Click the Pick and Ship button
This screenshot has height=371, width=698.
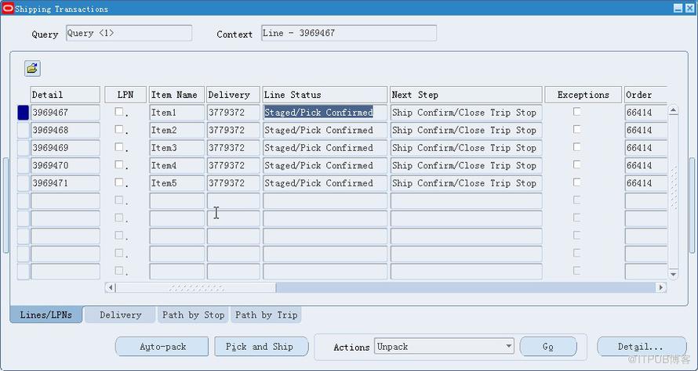pyautogui.click(x=261, y=347)
